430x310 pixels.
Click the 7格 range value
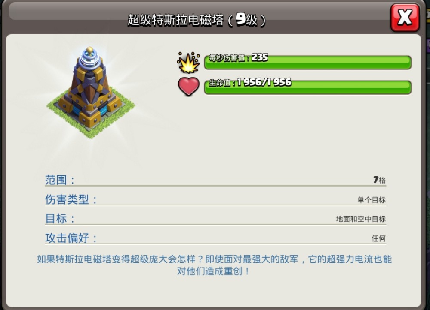tap(379, 180)
